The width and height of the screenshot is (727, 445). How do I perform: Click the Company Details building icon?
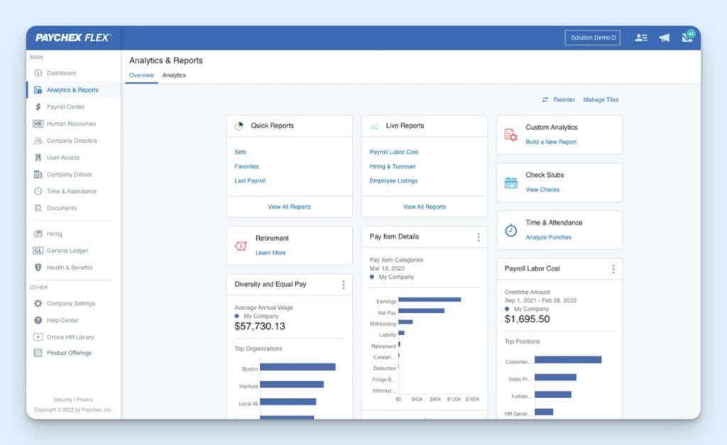(38, 175)
